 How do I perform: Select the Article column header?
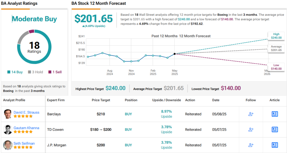(x=275, y=100)
